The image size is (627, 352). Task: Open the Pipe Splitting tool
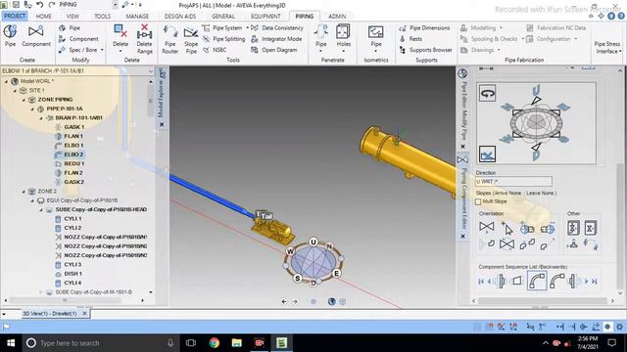coord(224,39)
